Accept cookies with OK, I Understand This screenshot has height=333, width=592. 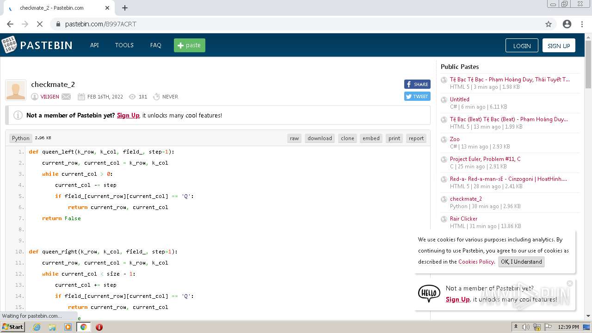521,262
